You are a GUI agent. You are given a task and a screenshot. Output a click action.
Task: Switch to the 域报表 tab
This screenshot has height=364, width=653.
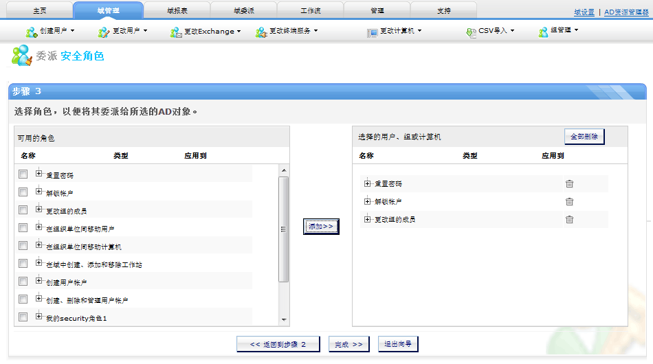tap(177, 10)
